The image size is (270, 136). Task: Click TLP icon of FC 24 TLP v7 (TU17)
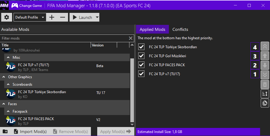click(x=11, y=67)
